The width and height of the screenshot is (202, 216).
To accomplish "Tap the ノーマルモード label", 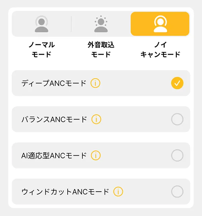I will tap(42, 50).
